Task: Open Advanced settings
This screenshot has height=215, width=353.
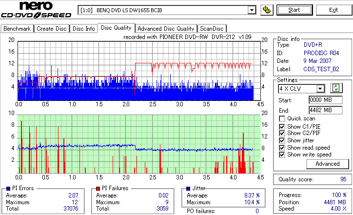Action: point(327,164)
